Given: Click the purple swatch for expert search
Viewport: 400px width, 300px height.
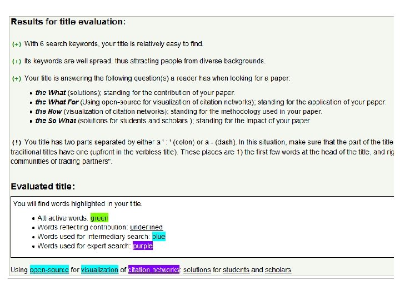Looking at the screenshot, I should [142, 246].
